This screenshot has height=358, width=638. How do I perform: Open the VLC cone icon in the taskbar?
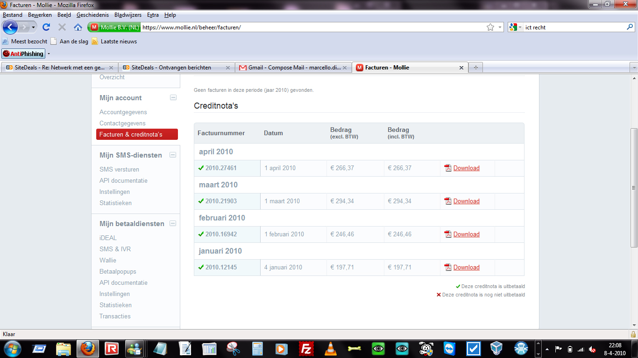click(x=331, y=348)
